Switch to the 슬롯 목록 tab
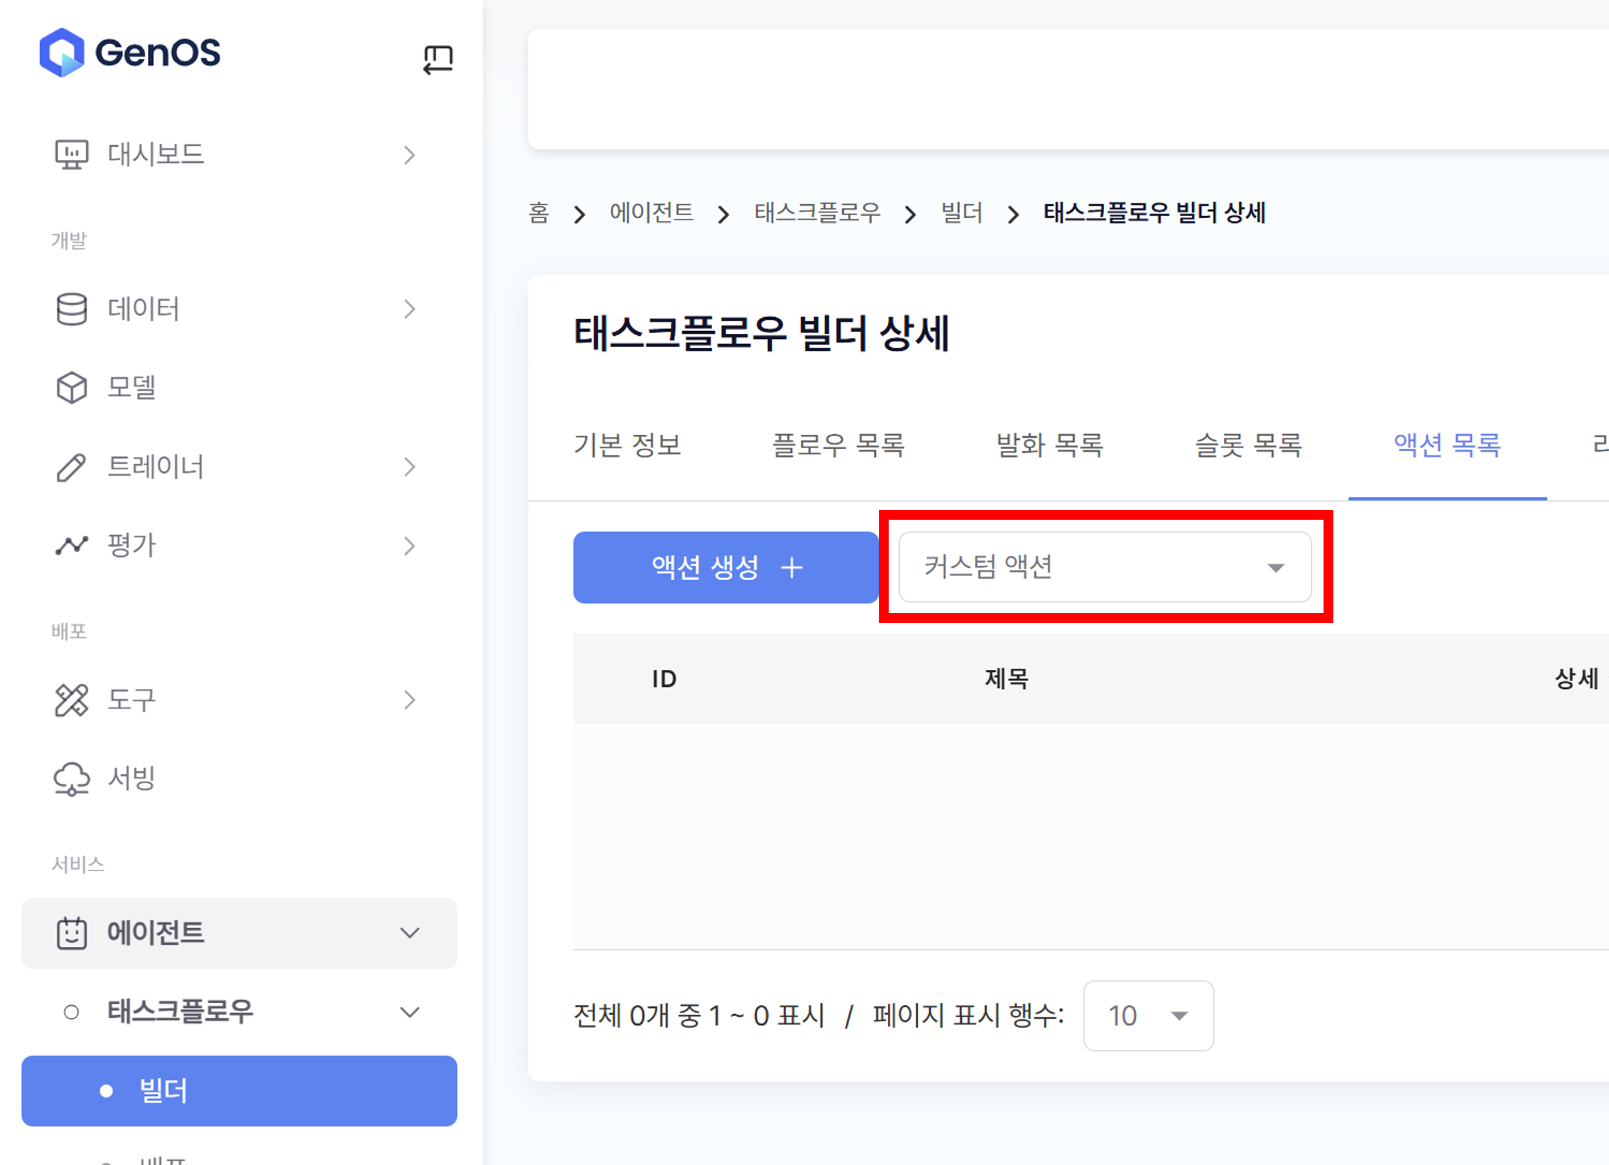Viewport: 1609px width, 1165px height. pos(1248,445)
